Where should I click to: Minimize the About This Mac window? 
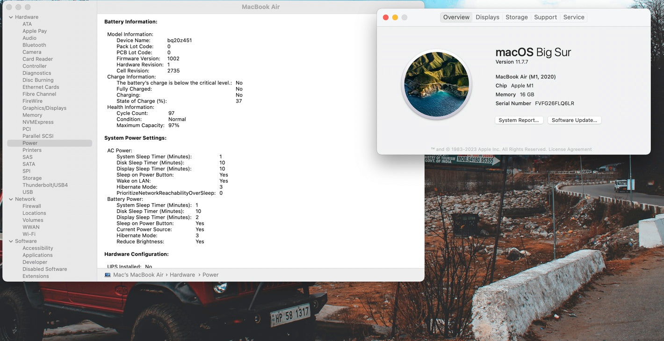click(395, 17)
